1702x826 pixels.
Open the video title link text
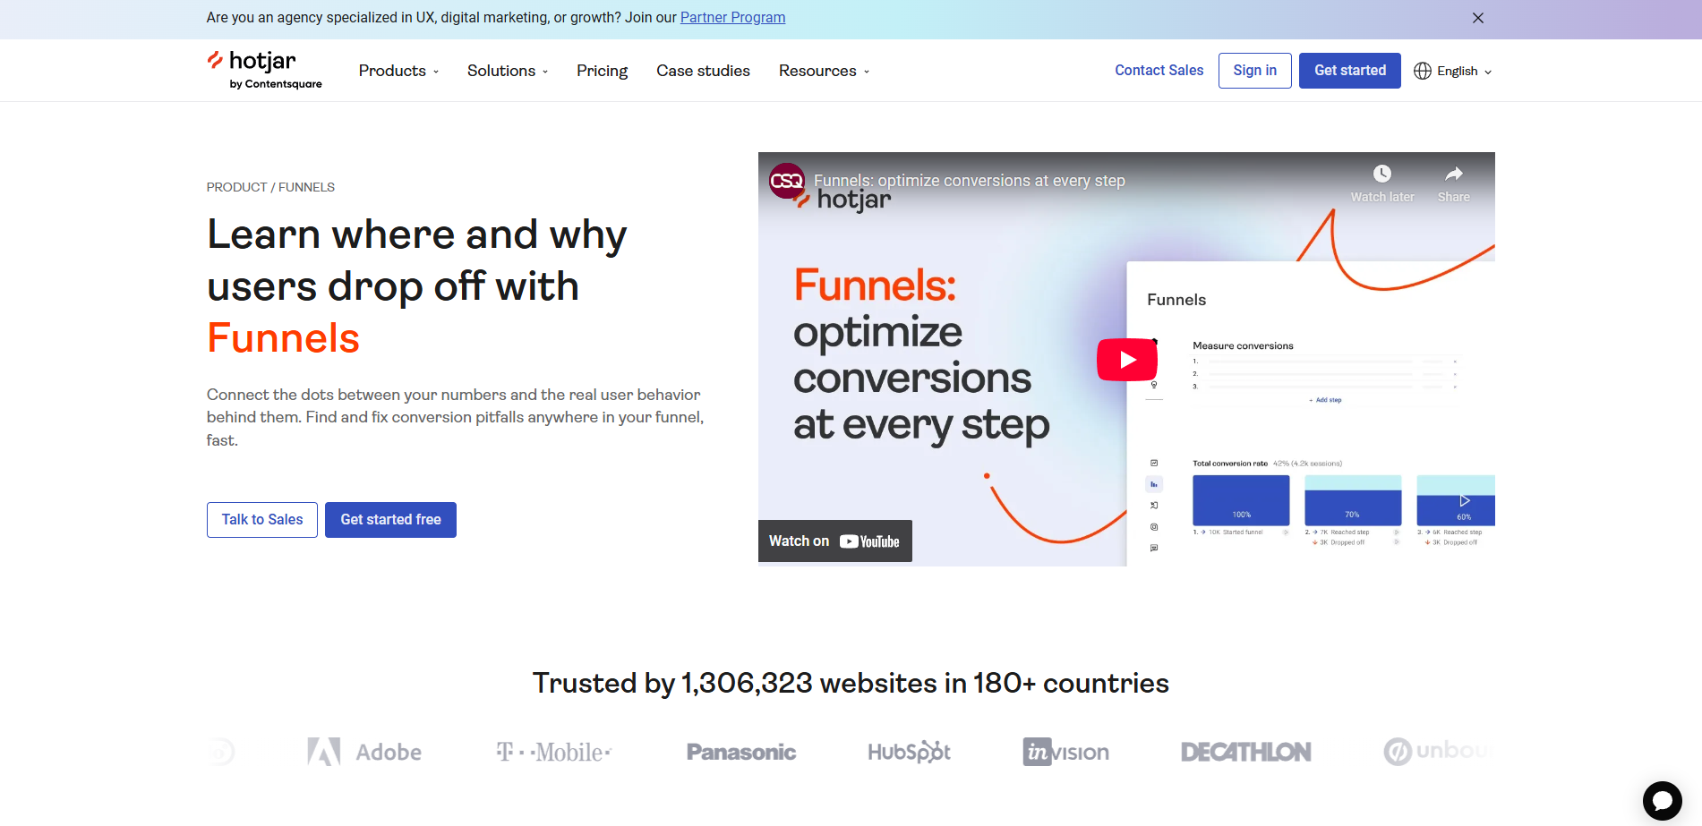click(x=969, y=181)
